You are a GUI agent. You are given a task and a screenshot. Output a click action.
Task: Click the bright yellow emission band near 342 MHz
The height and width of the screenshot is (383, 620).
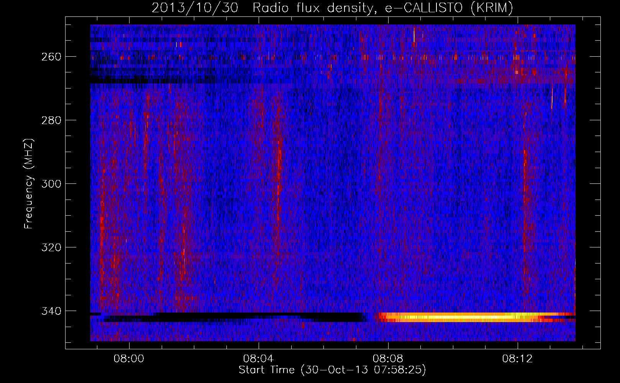(x=475, y=317)
